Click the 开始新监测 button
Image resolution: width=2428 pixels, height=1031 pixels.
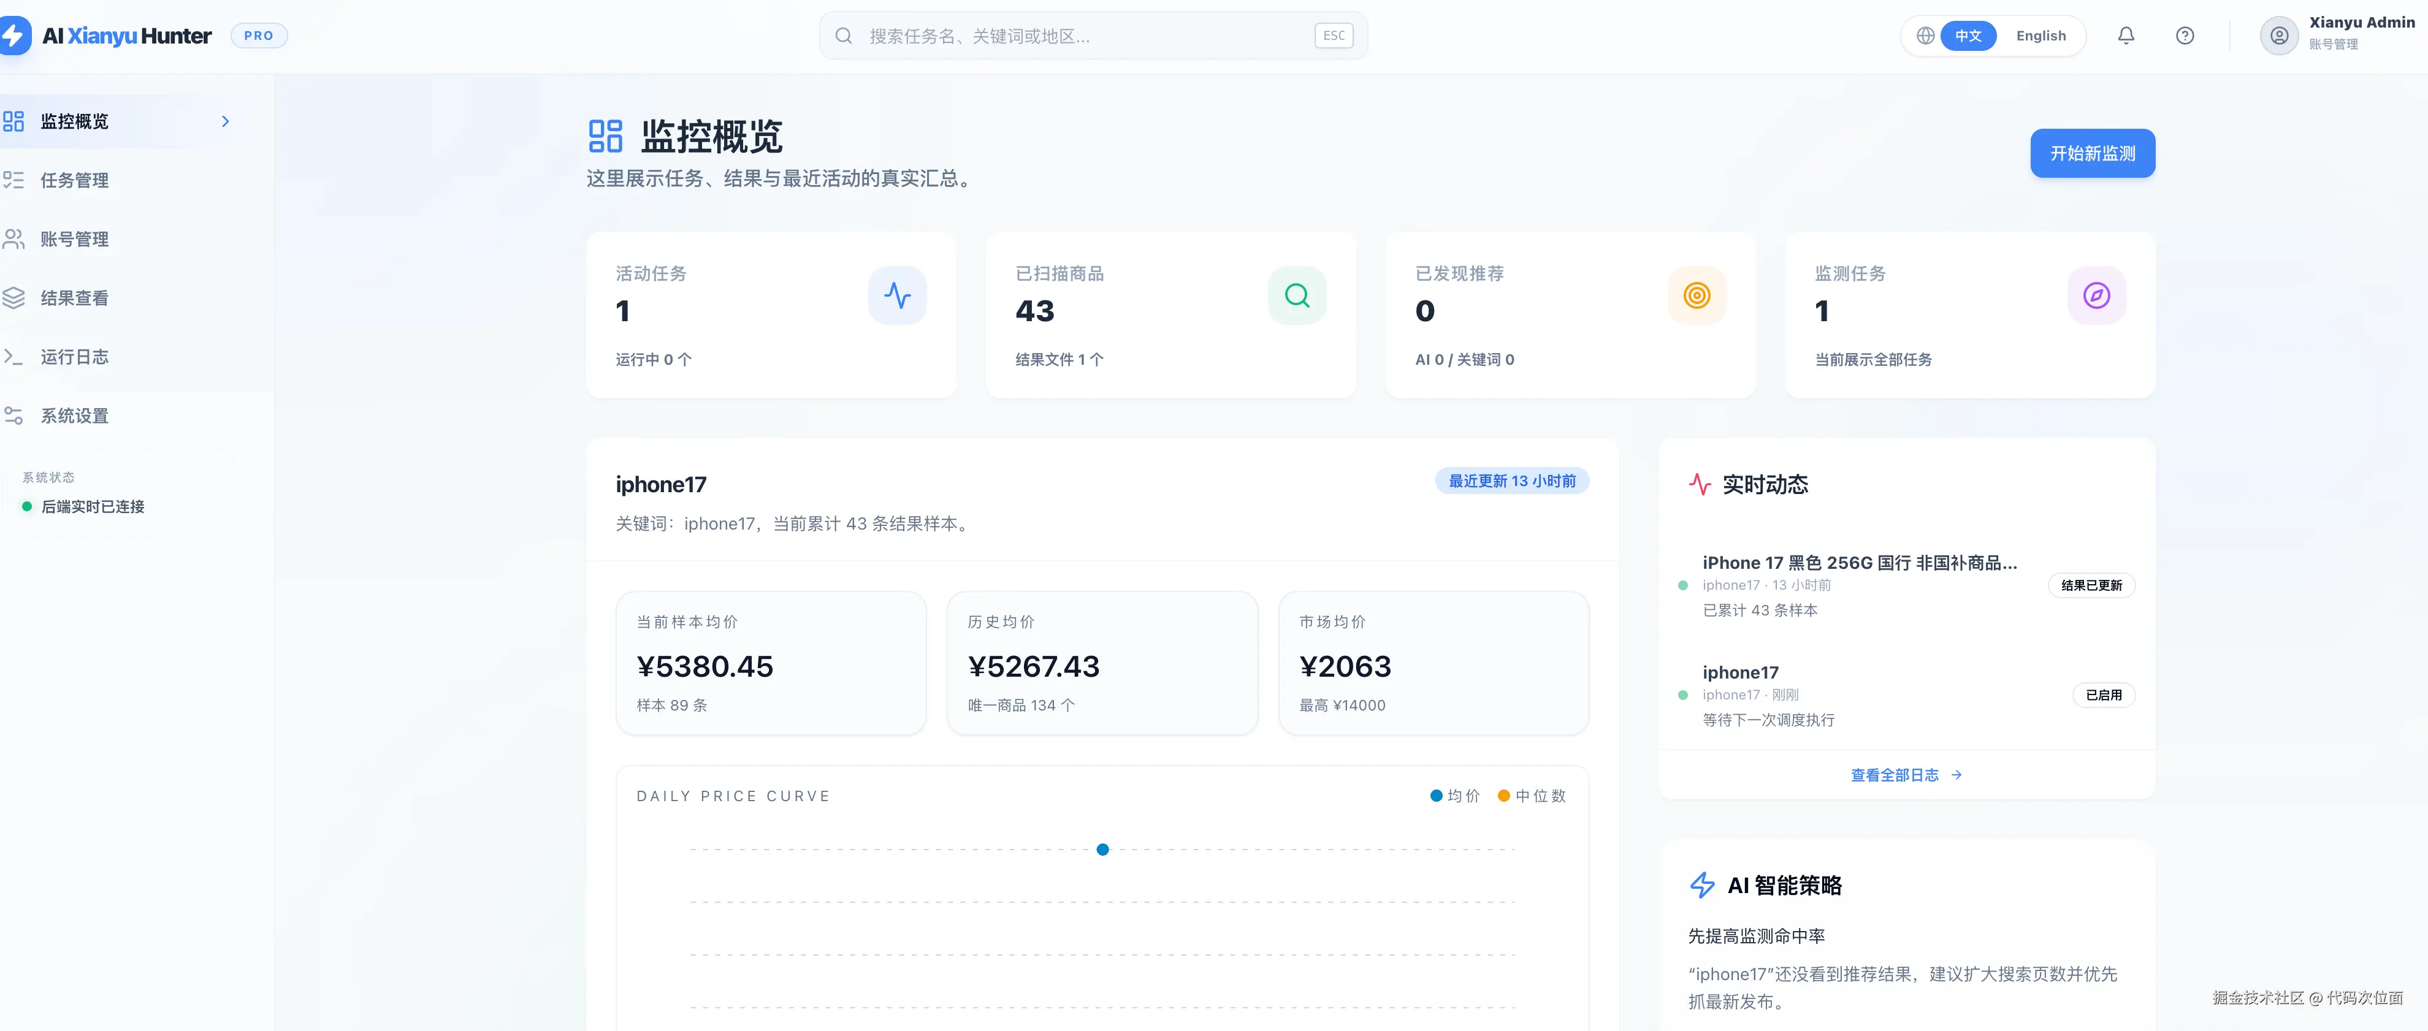(x=2091, y=153)
